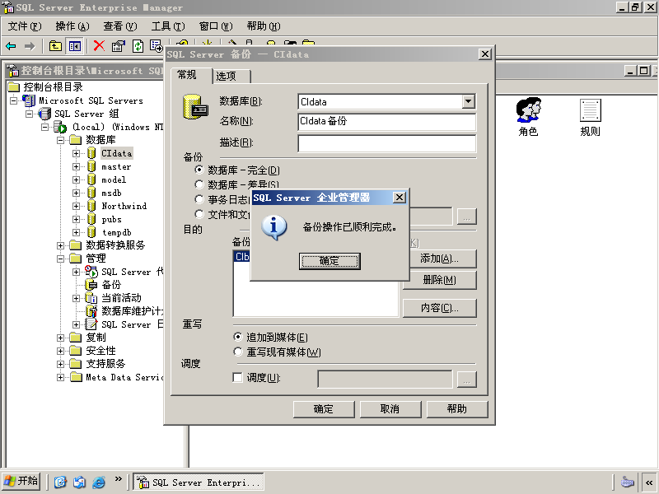Select 事务日志 backup radio button

pyautogui.click(x=199, y=199)
